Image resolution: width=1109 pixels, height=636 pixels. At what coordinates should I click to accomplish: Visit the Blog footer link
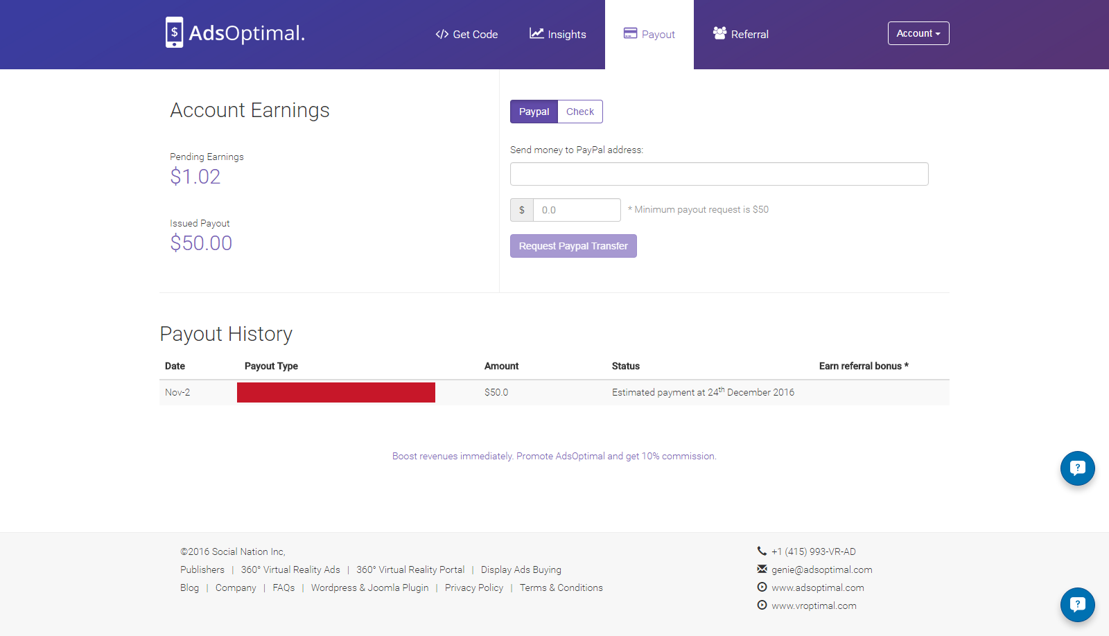pyautogui.click(x=189, y=588)
